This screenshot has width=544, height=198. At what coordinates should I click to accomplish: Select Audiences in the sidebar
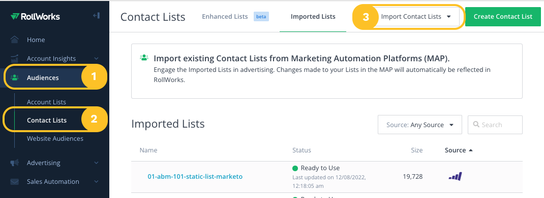coord(43,77)
